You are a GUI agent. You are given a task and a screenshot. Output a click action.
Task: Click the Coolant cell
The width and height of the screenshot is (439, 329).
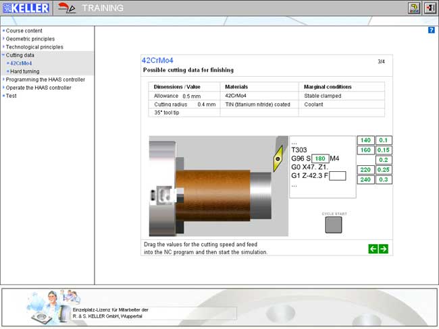click(x=342, y=104)
